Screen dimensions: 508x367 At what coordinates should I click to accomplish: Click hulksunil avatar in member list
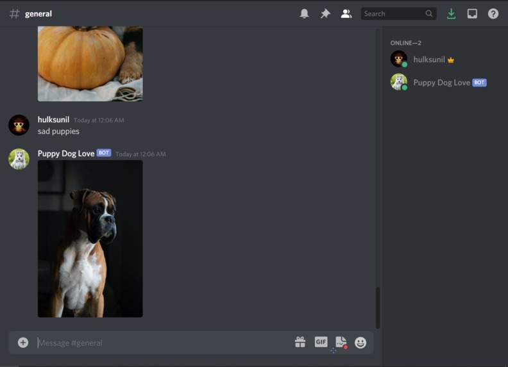pyautogui.click(x=399, y=59)
